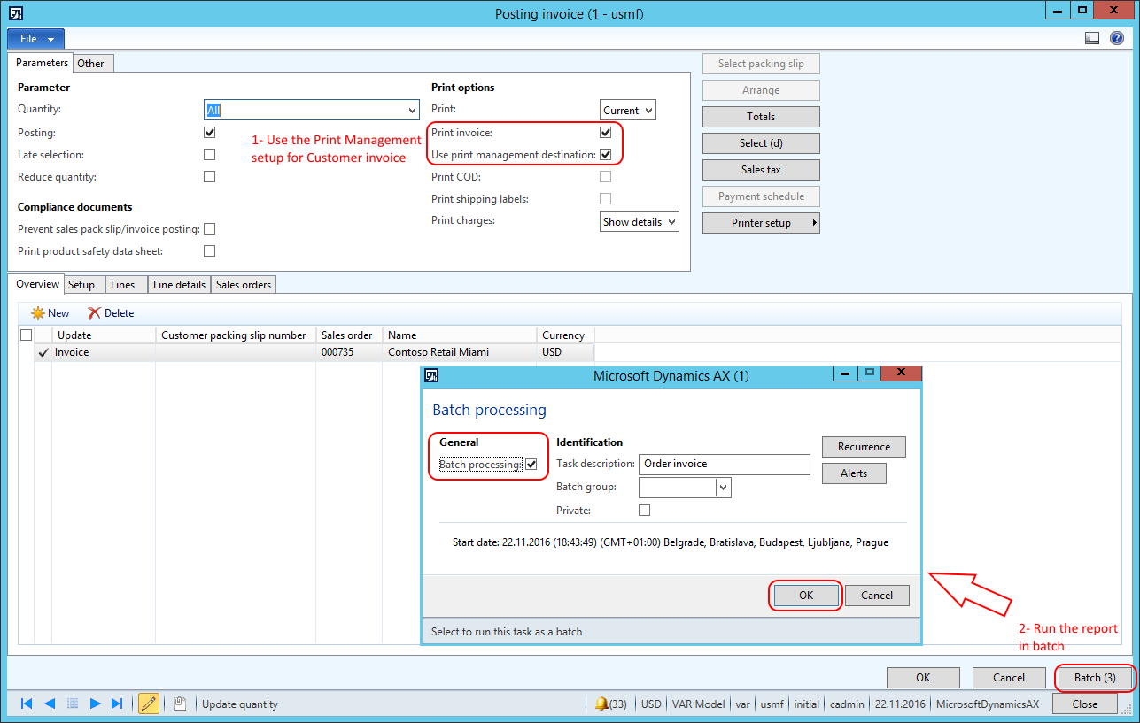The image size is (1140, 723).
Task: Click the view layout icon near help
Action: [x=1092, y=38]
